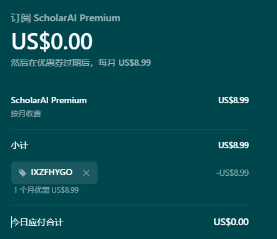Click the 订阅 ScholarAI Premium title text
Image resolution: width=277 pixels, height=239 pixels.
pyautogui.click(x=66, y=18)
